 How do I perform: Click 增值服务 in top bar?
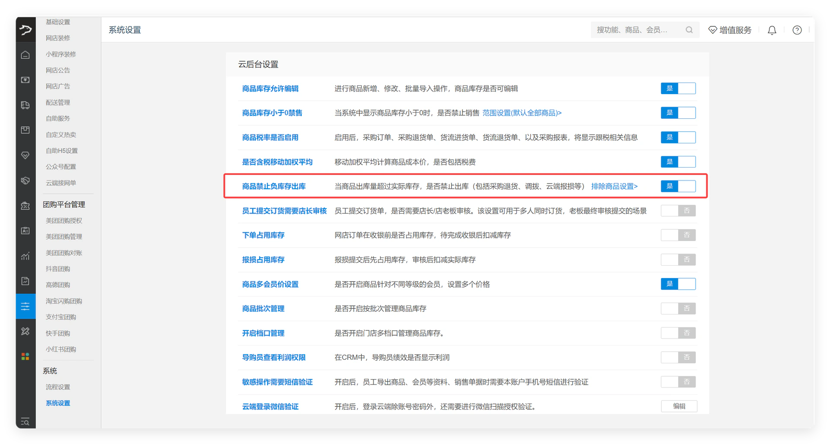click(730, 30)
